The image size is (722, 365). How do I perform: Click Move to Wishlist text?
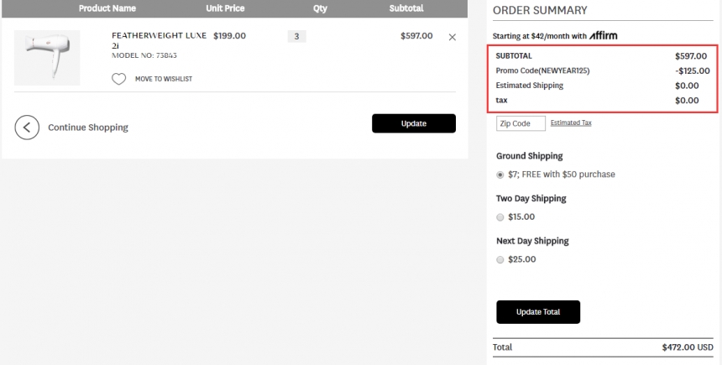coord(164,79)
